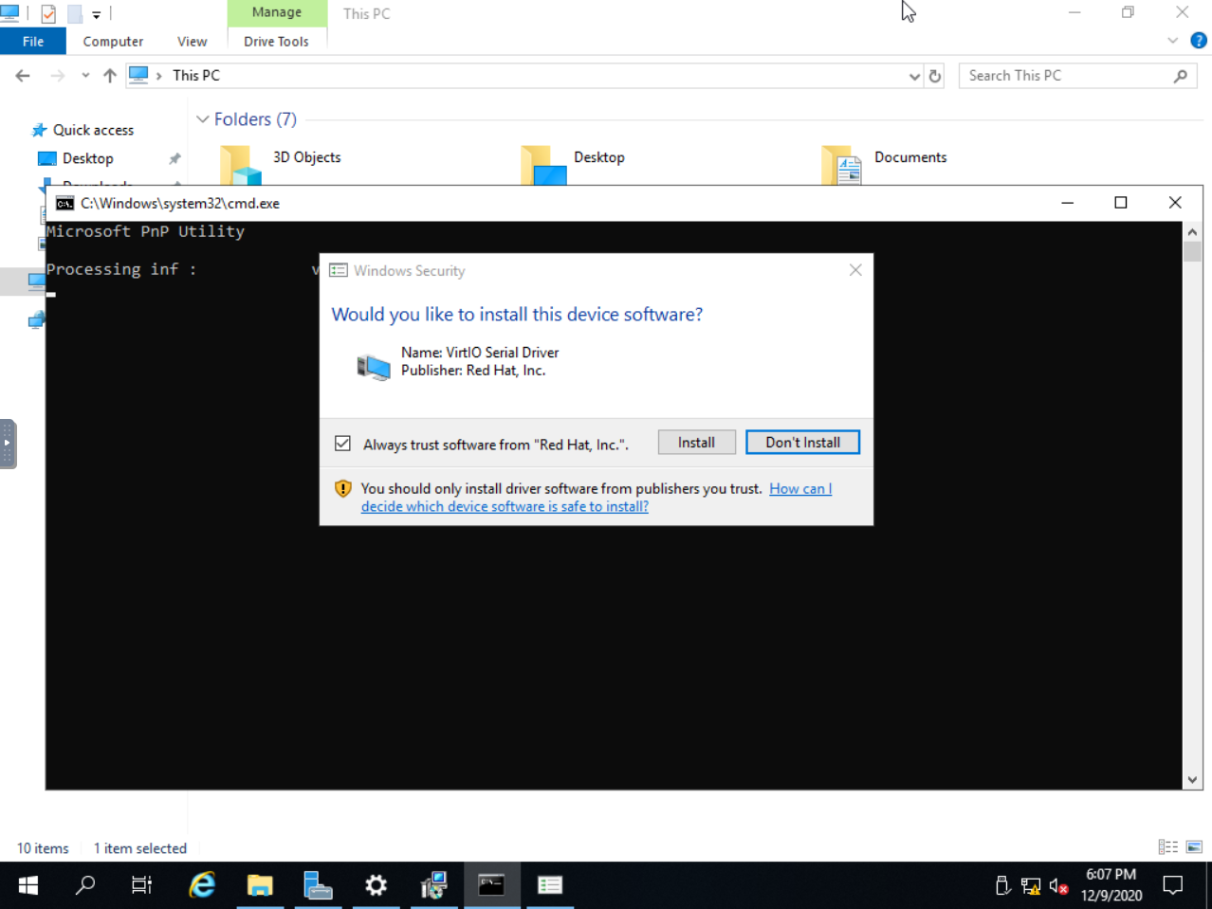Click the Safely Remove Hardware tray icon
The image size is (1212, 909).
[1003, 886]
